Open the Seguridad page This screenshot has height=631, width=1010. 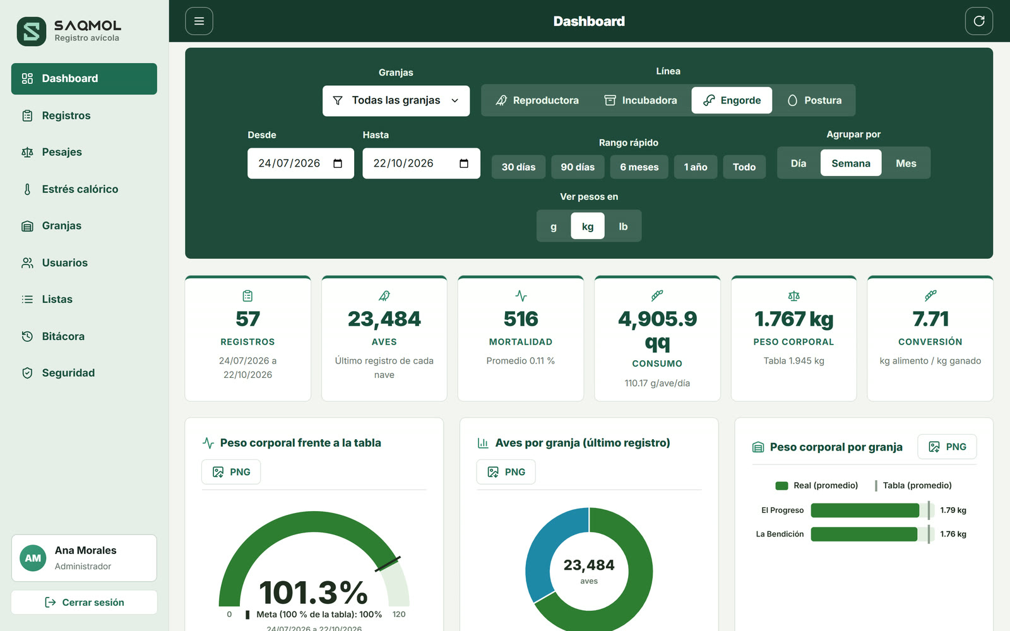pyautogui.click(x=84, y=373)
